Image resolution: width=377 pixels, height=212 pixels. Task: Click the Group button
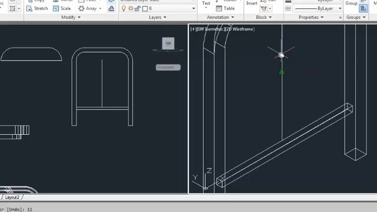(351, 4)
